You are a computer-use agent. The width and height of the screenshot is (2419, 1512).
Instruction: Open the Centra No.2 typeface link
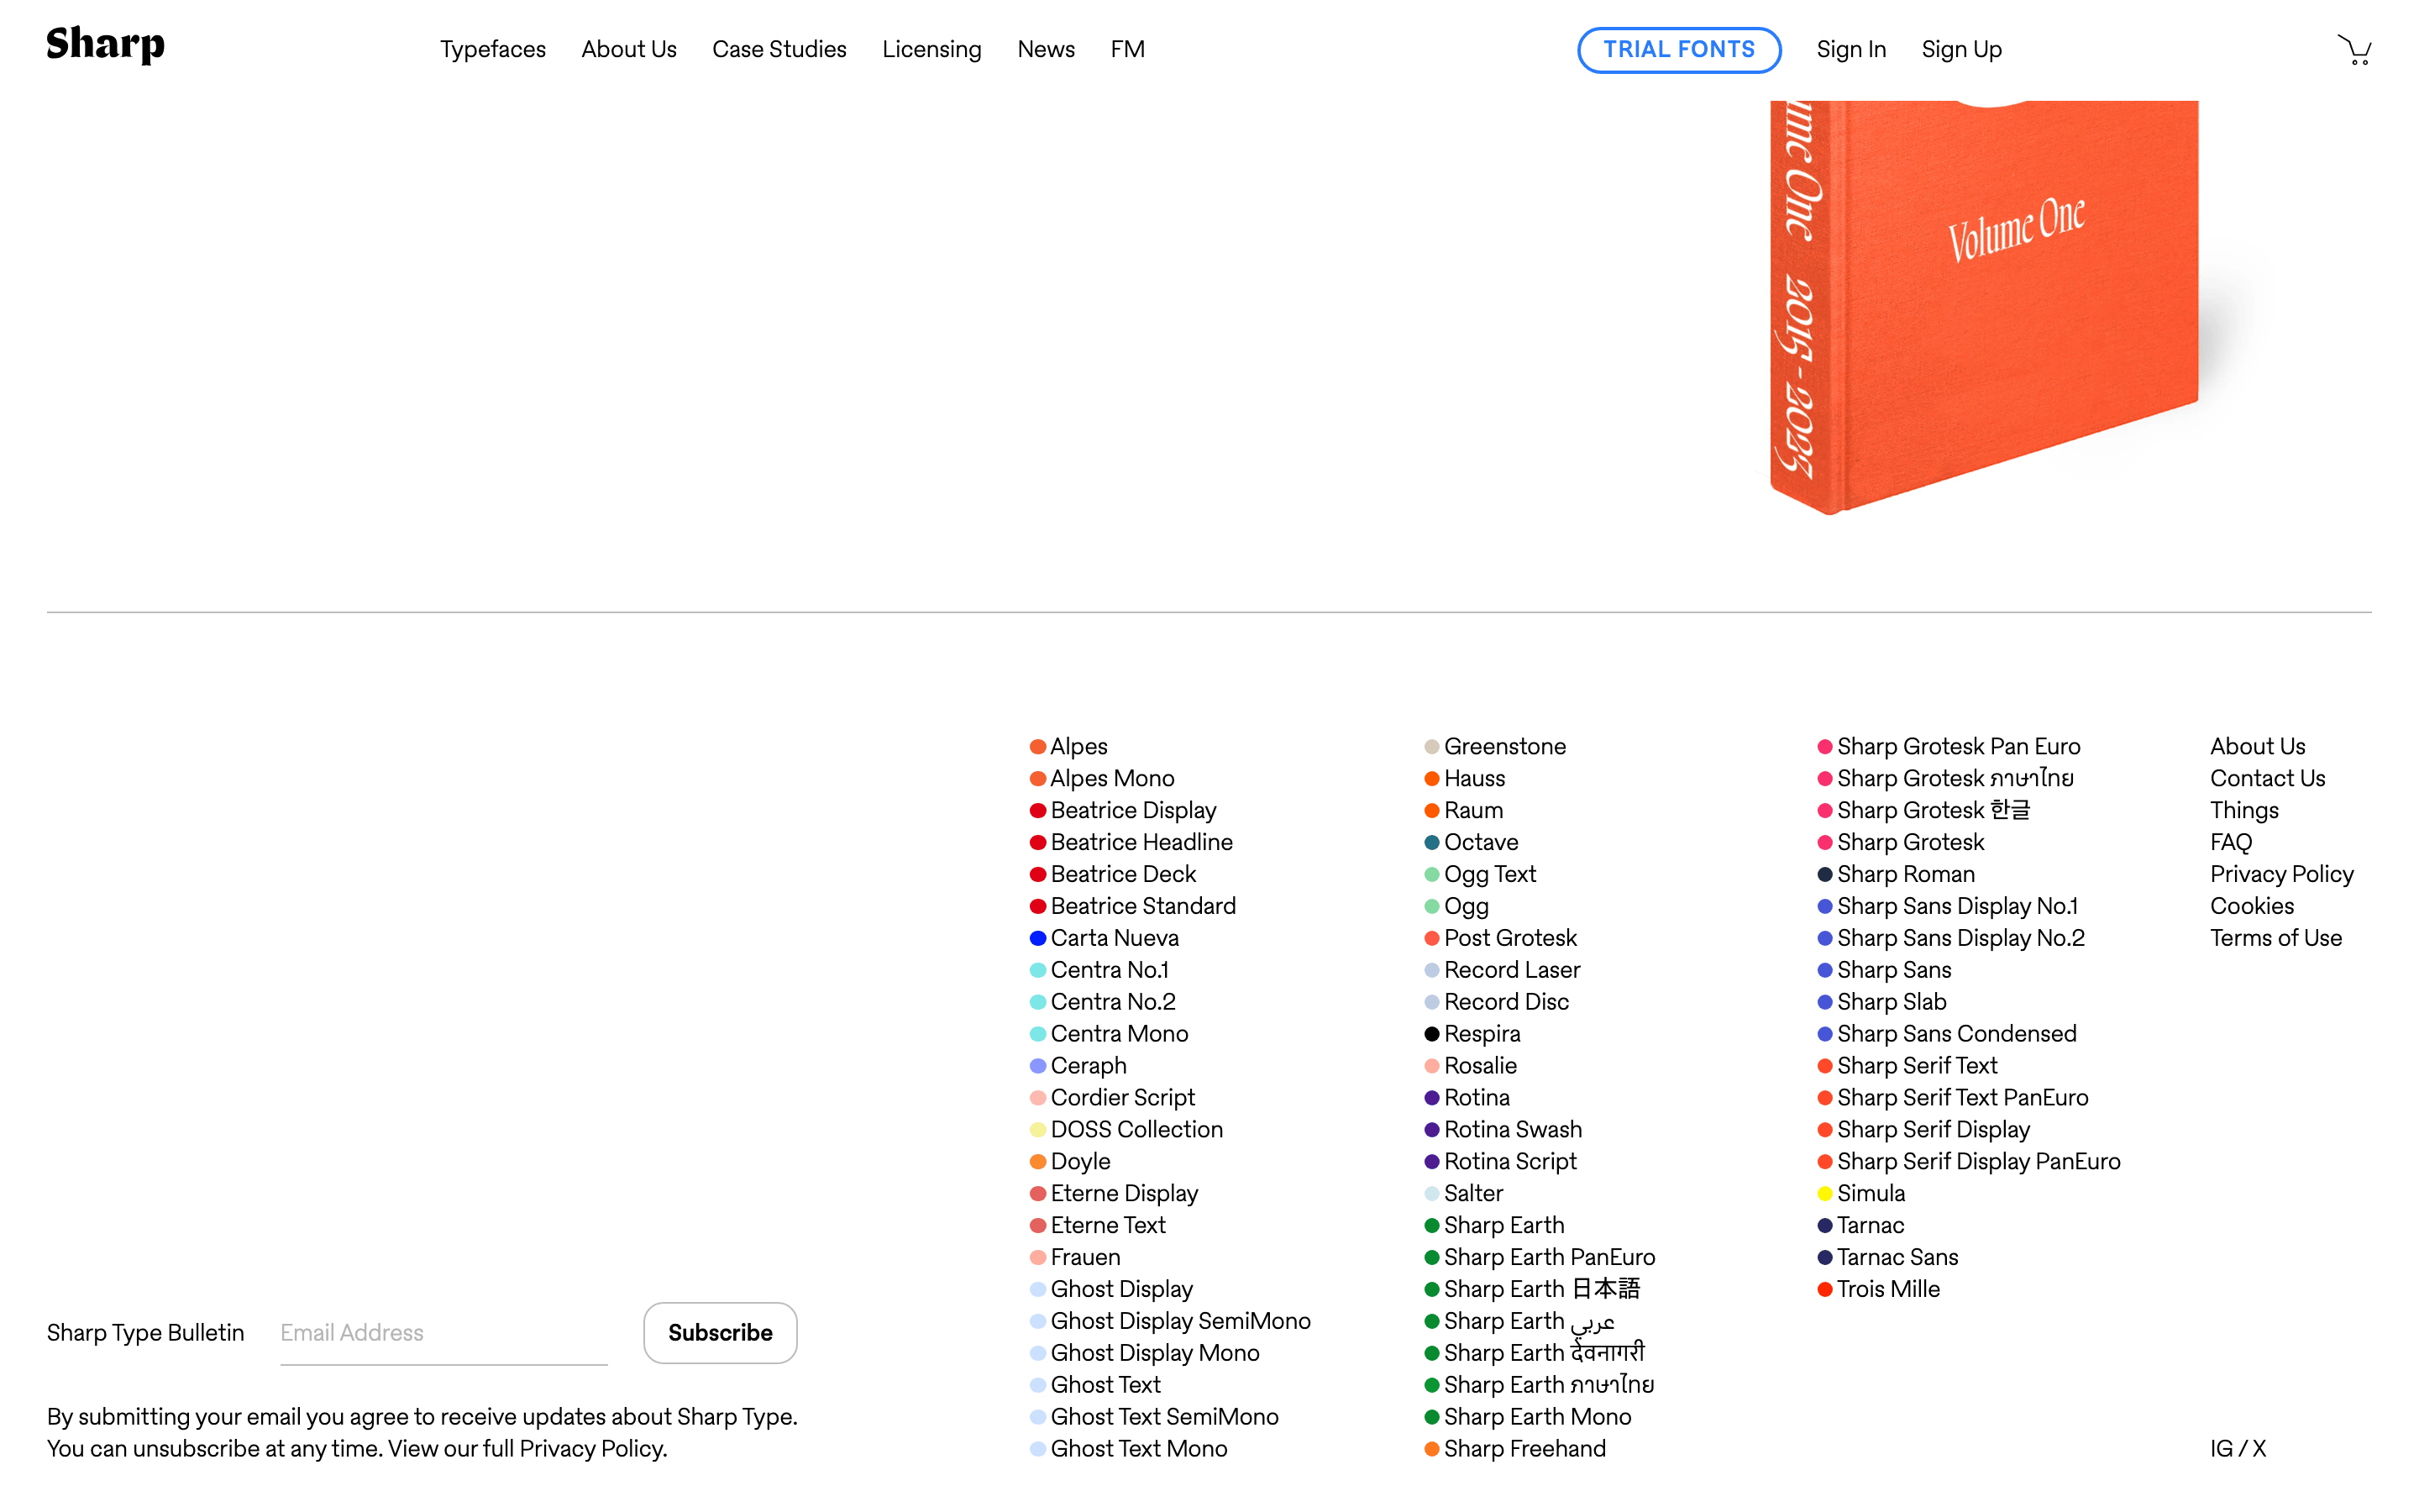[1113, 1002]
